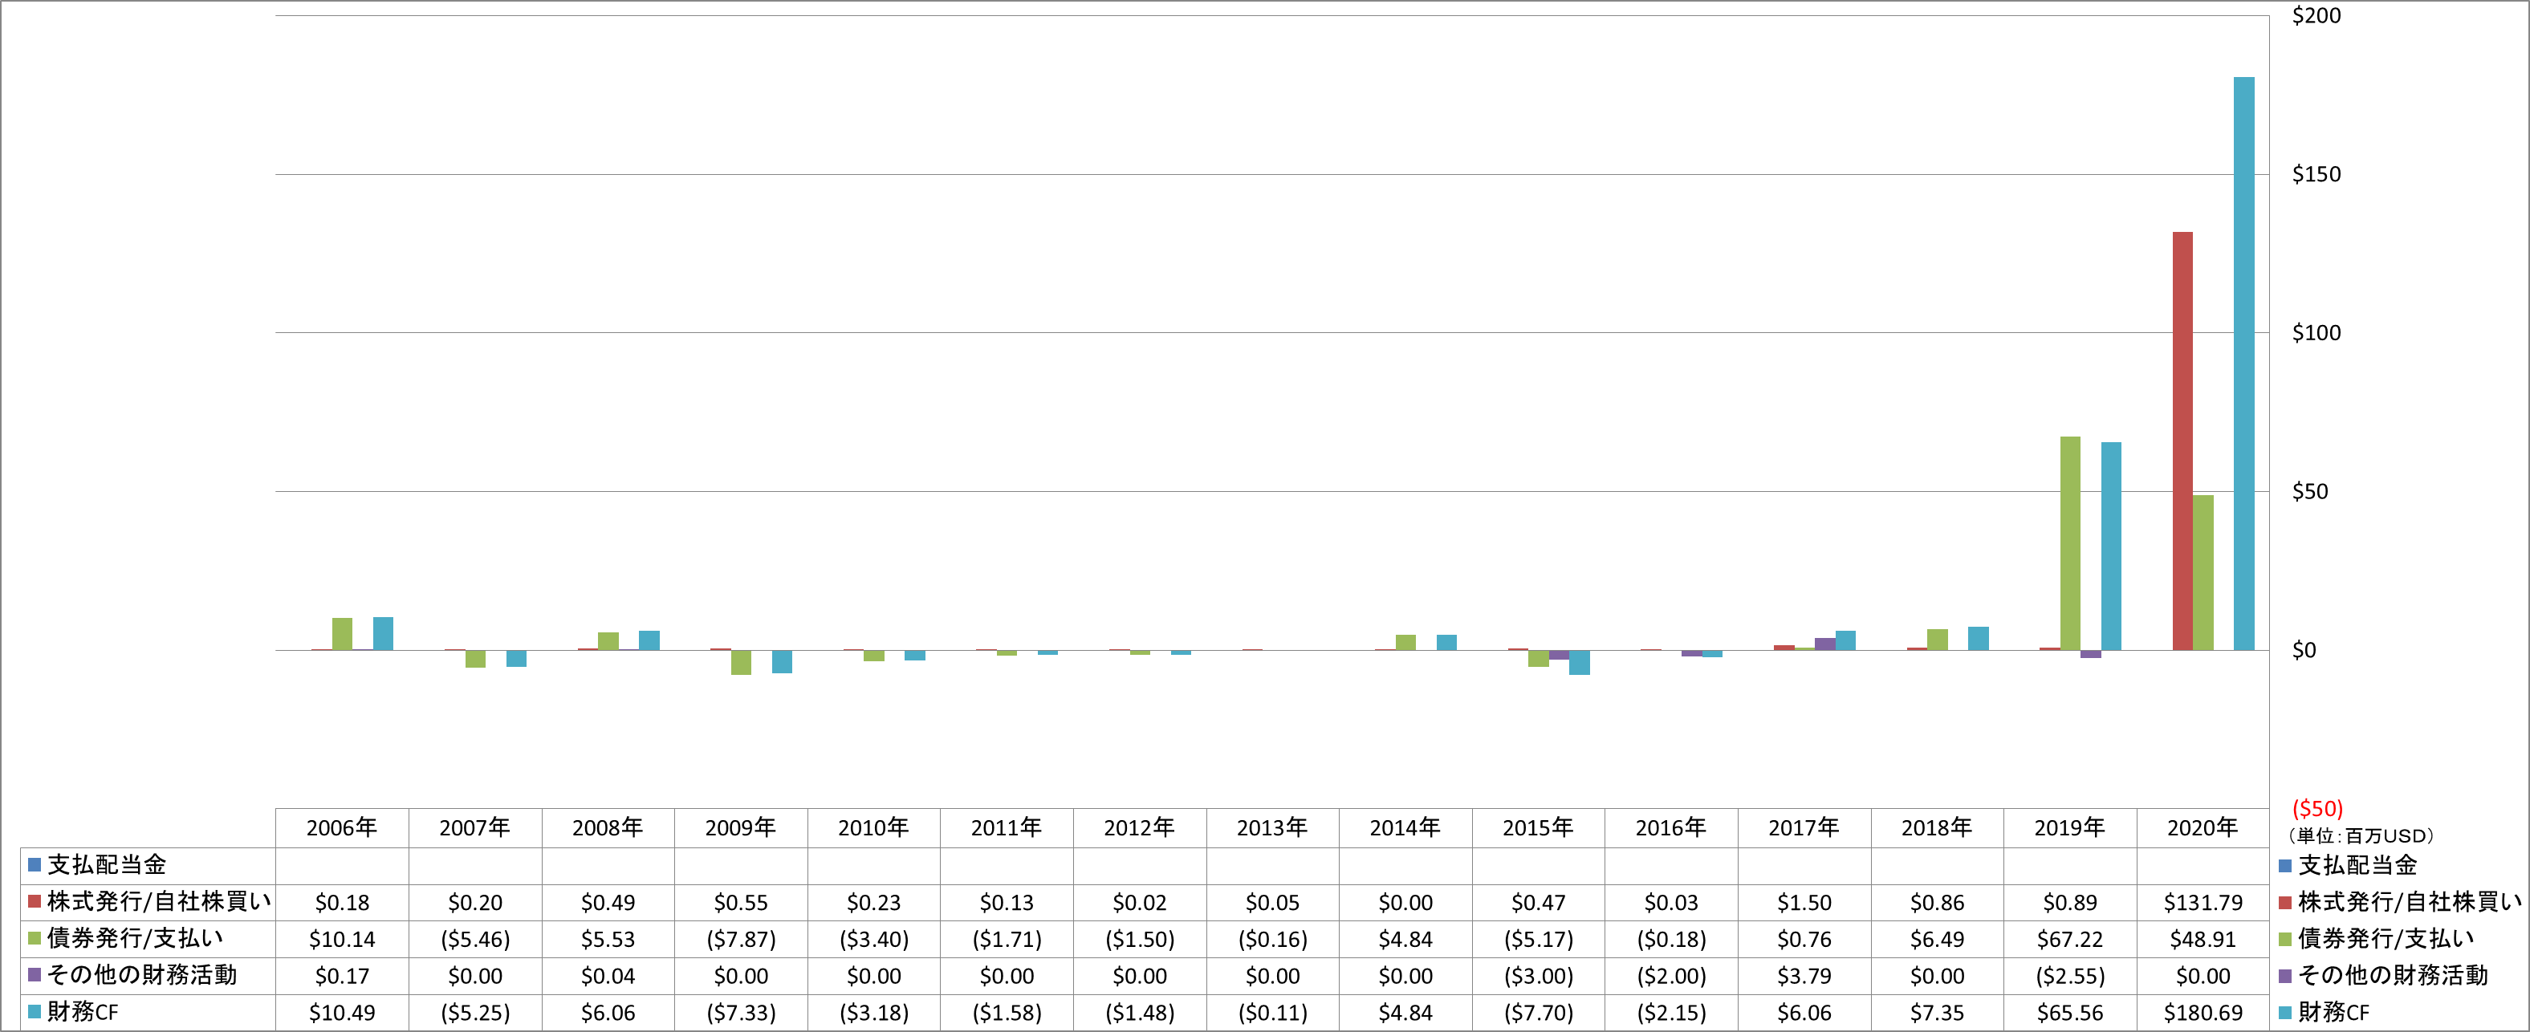
Task: Select the green 2006 債券発行 bar
Action: tap(342, 633)
